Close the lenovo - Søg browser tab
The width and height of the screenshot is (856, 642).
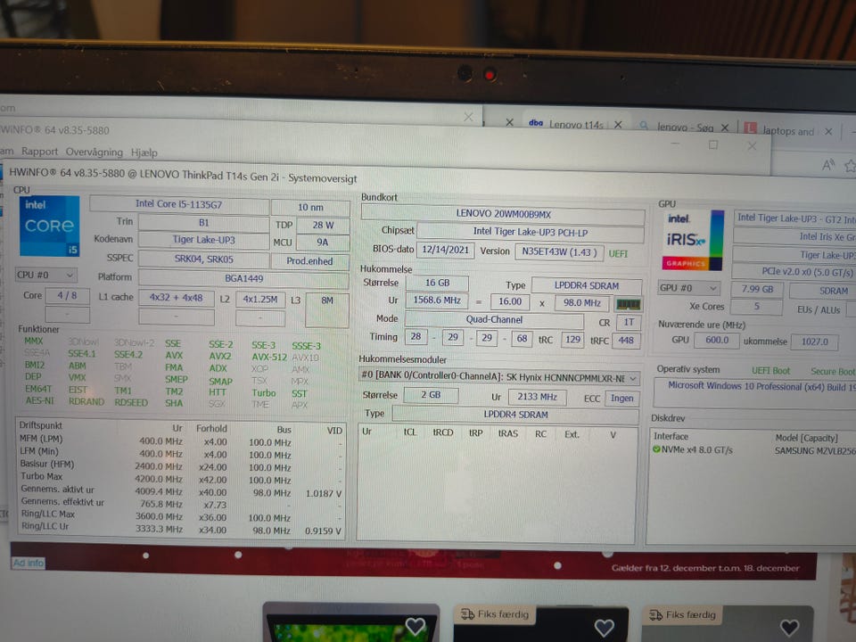point(725,128)
